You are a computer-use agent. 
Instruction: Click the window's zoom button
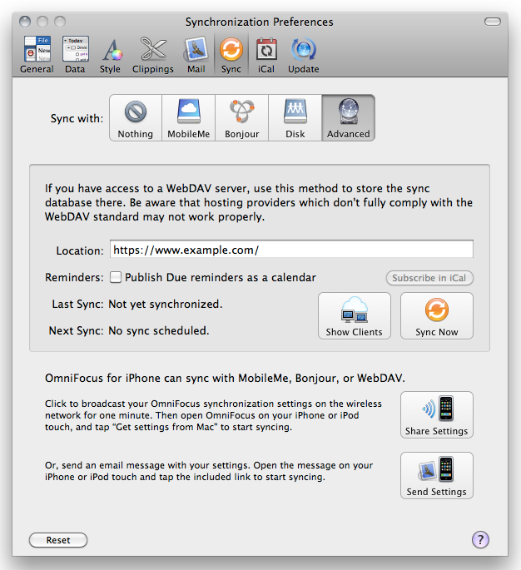click(60, 22)
